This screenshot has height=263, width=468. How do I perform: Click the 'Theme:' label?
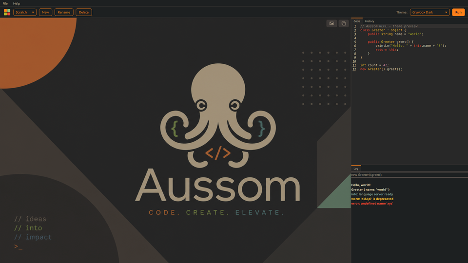click(402, 12)
